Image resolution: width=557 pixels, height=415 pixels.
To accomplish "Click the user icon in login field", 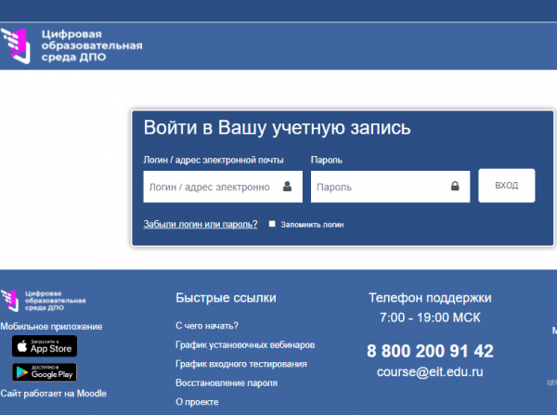I will pos(287,187).
